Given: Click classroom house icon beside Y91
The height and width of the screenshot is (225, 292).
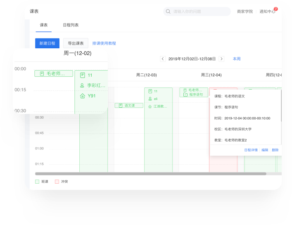Looking at the screenshot, I should (82, 96).
